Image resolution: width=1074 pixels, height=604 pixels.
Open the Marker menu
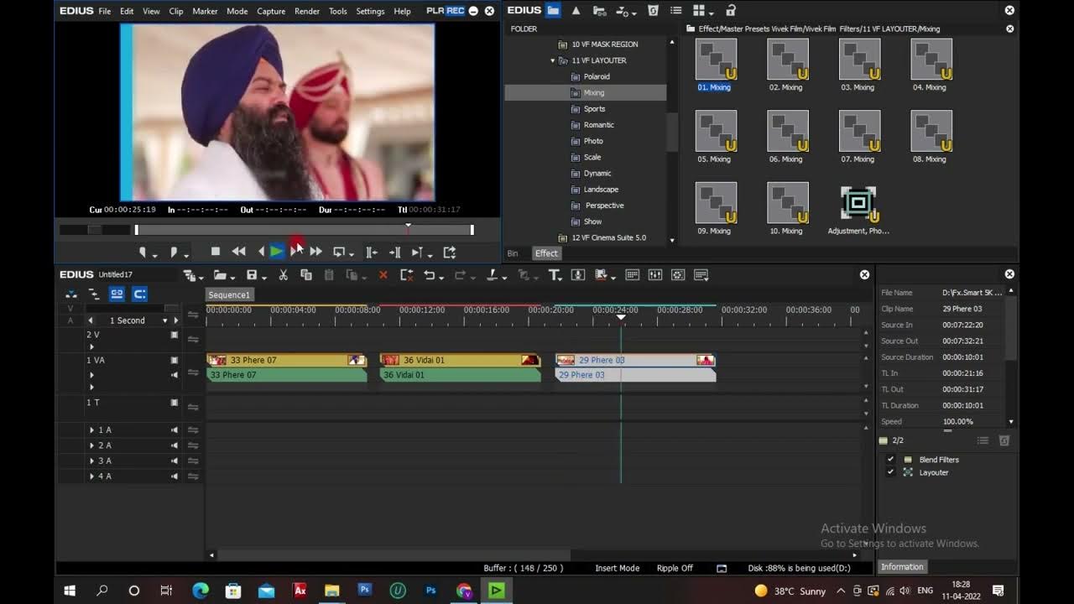click(x=205, y=11)
